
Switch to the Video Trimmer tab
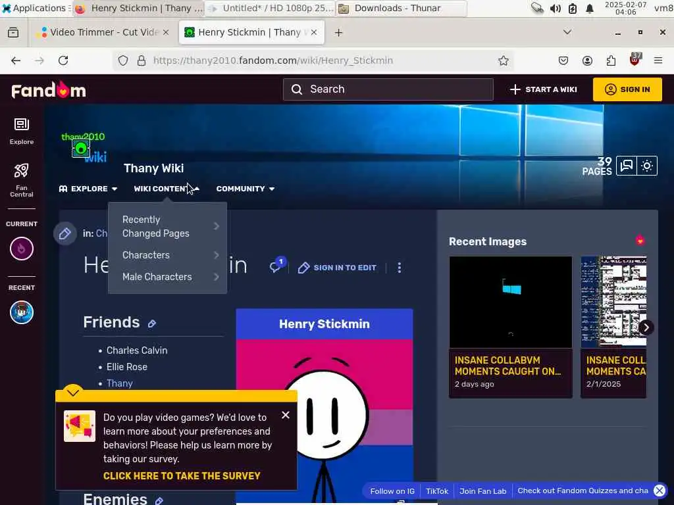pos(103,33)
